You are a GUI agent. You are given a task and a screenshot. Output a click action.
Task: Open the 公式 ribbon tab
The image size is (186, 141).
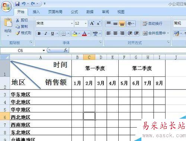click(x=74, y=12)
